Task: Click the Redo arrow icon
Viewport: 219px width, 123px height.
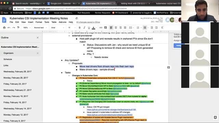Action: point(14,28)
